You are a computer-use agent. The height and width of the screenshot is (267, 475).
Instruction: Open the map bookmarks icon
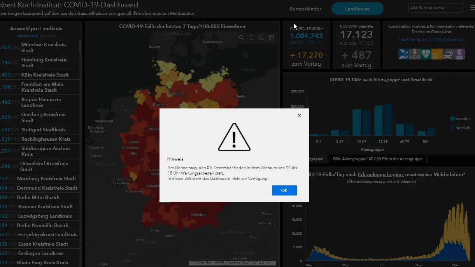[252, 38]
